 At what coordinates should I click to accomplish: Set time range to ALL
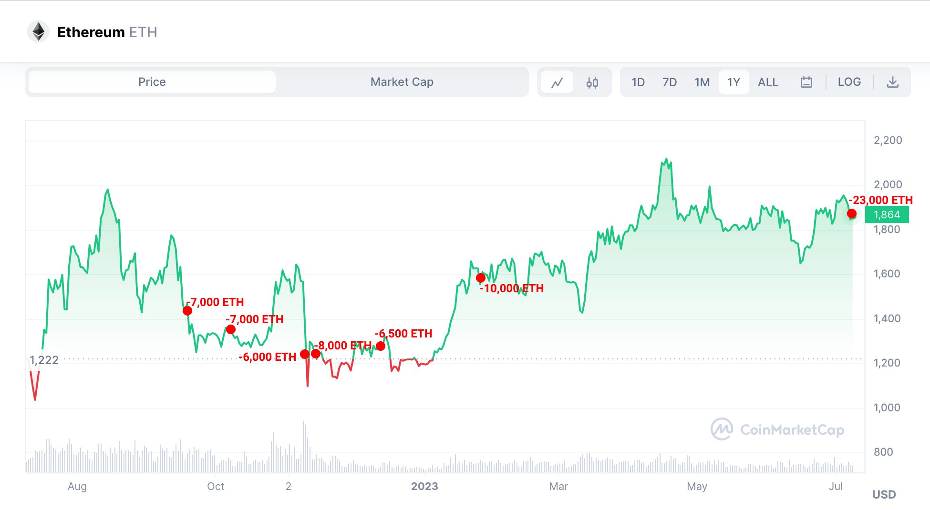click(768, 82)
